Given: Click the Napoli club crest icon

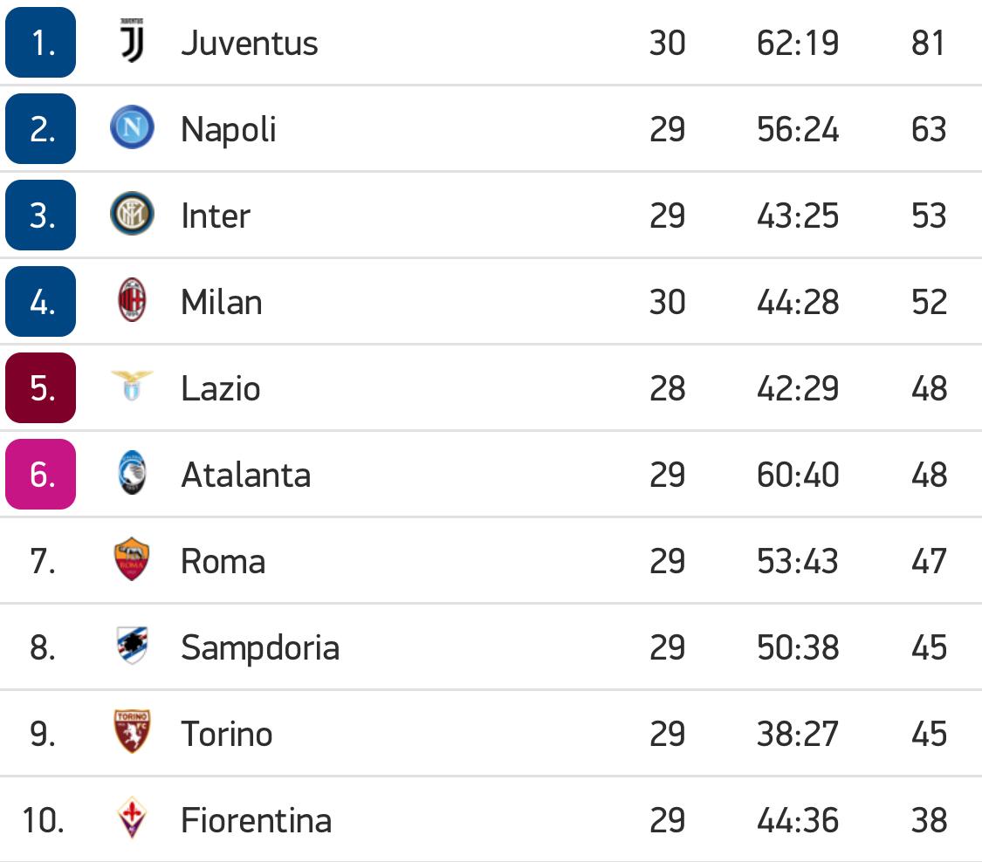Looking at the screenshot, I should click(x=133, y=129).
